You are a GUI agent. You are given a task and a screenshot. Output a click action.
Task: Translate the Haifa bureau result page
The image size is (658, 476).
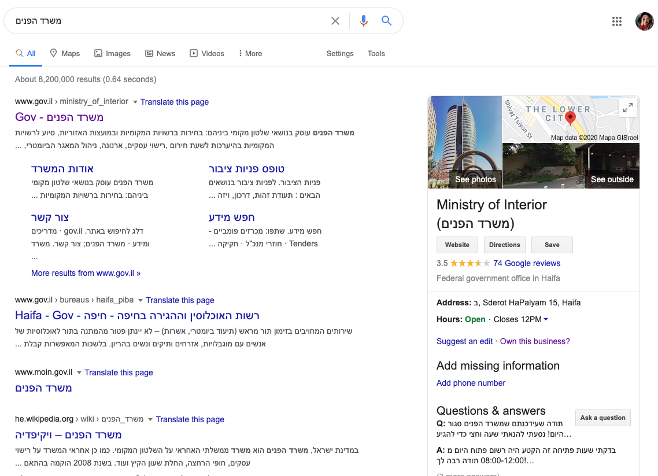(x=180, y=301)
